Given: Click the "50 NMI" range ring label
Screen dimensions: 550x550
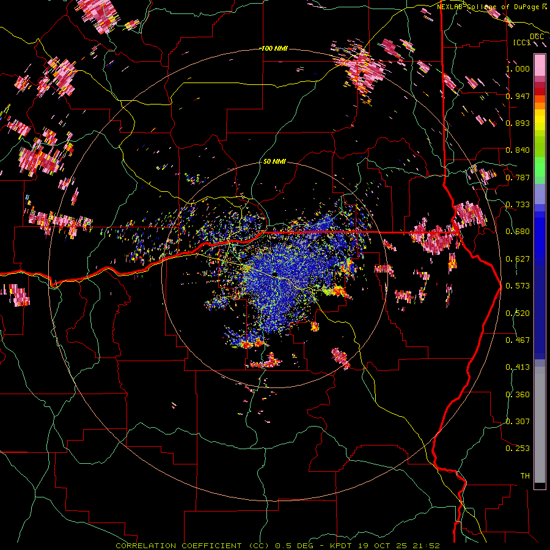Looking at the screenshot, I should pos(274,162).
